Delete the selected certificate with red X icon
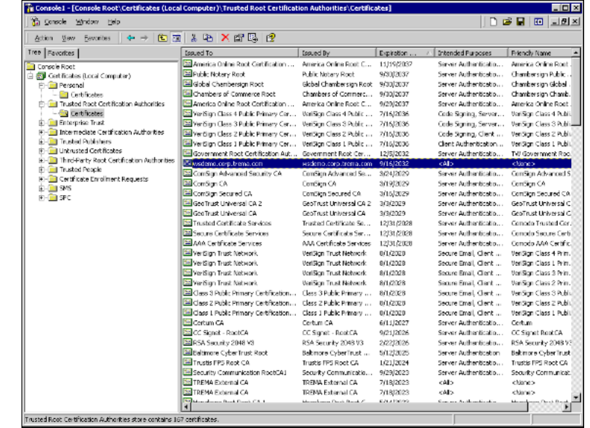The height and width of the screenshot is (428, 590). (225, 38)
